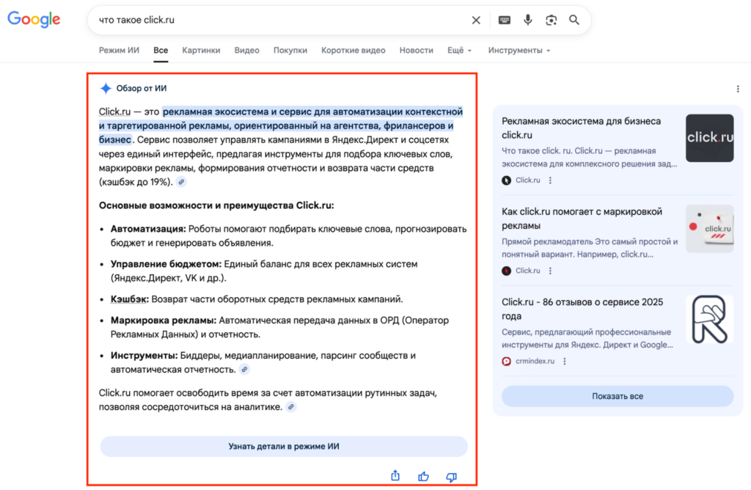Activate voice search with the microphone icon
This screenshot has height=490, width=751.
(527, 21)
